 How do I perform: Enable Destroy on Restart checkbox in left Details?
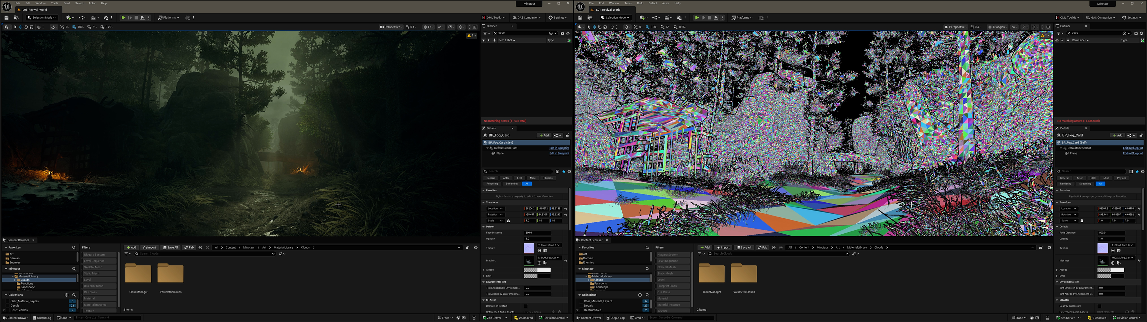pyautogui.click(x=526, y=306)
